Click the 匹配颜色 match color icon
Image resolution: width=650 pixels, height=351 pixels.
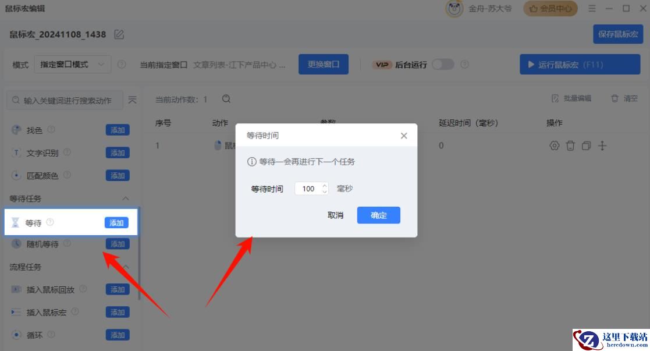(x=16, y=176)
